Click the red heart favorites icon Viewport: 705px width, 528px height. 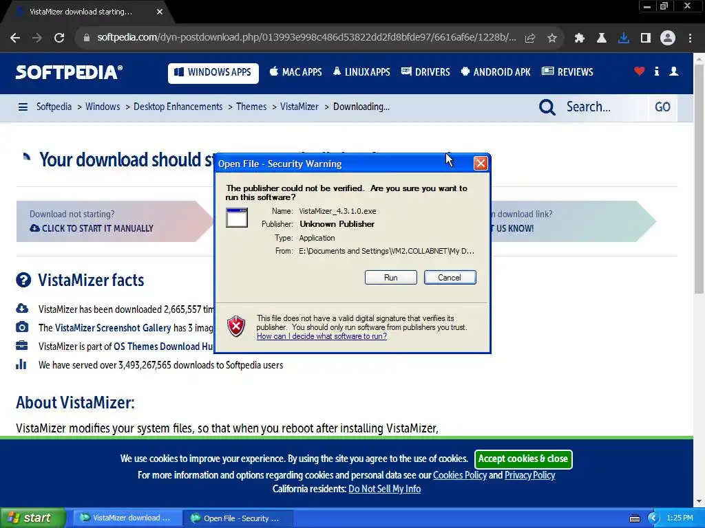click(640, 71)
